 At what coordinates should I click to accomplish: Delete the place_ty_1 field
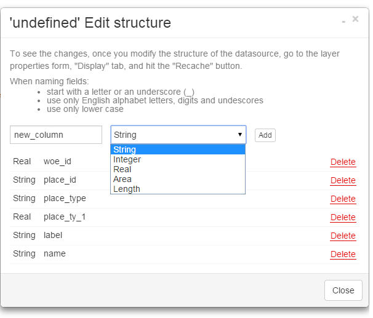[x=343, y=218]
